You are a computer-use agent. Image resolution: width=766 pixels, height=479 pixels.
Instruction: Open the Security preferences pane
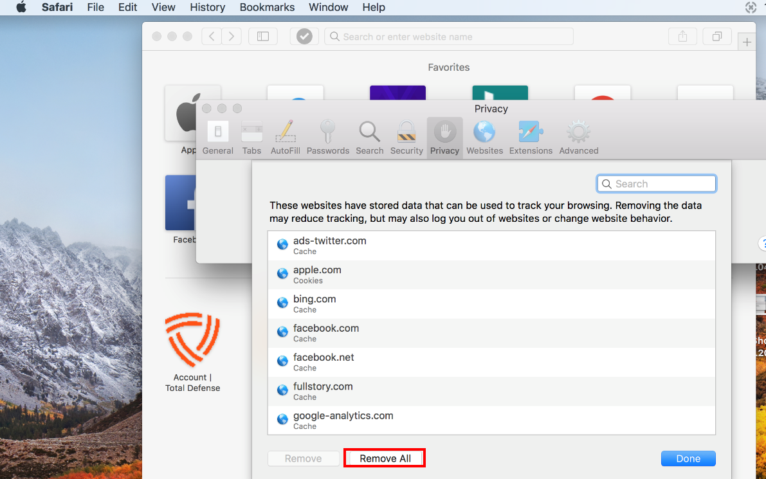pos(406,138)
